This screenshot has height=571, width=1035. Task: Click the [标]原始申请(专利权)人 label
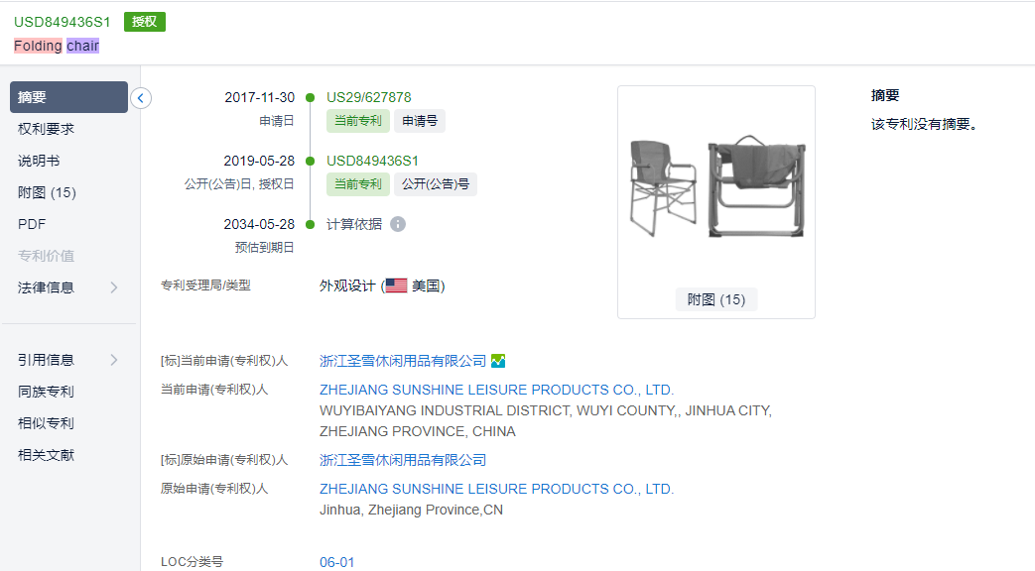224,460
